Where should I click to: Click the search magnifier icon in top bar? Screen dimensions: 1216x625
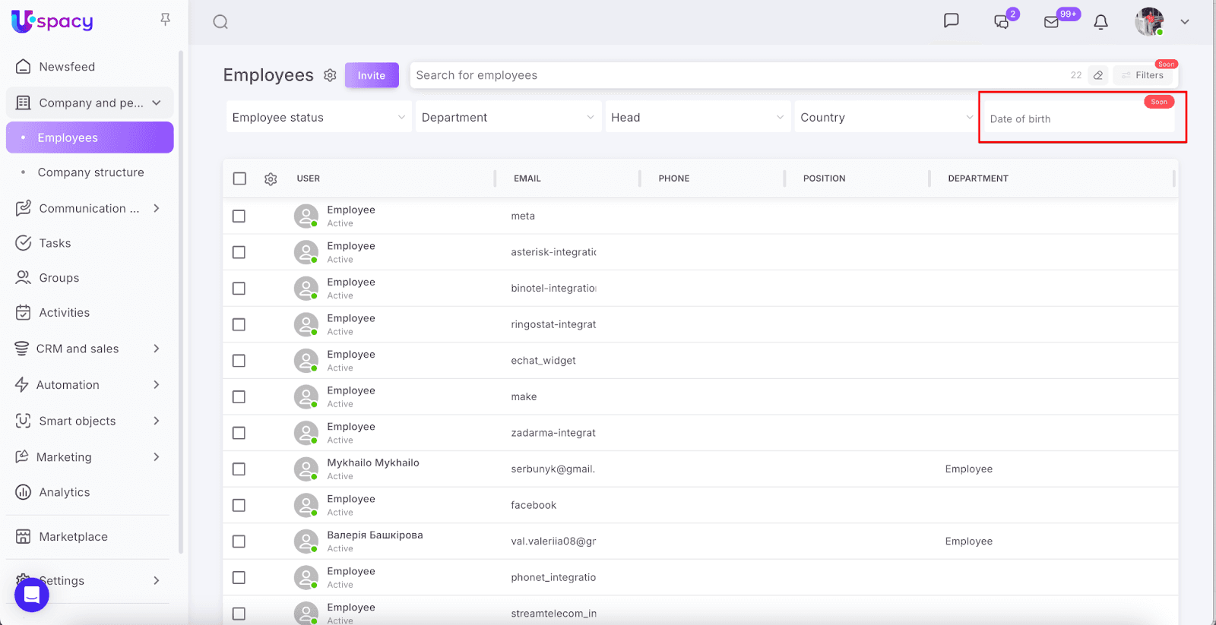(220, 22)
